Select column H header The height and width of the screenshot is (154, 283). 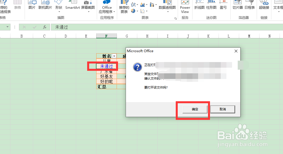click(x=147, y=36)
